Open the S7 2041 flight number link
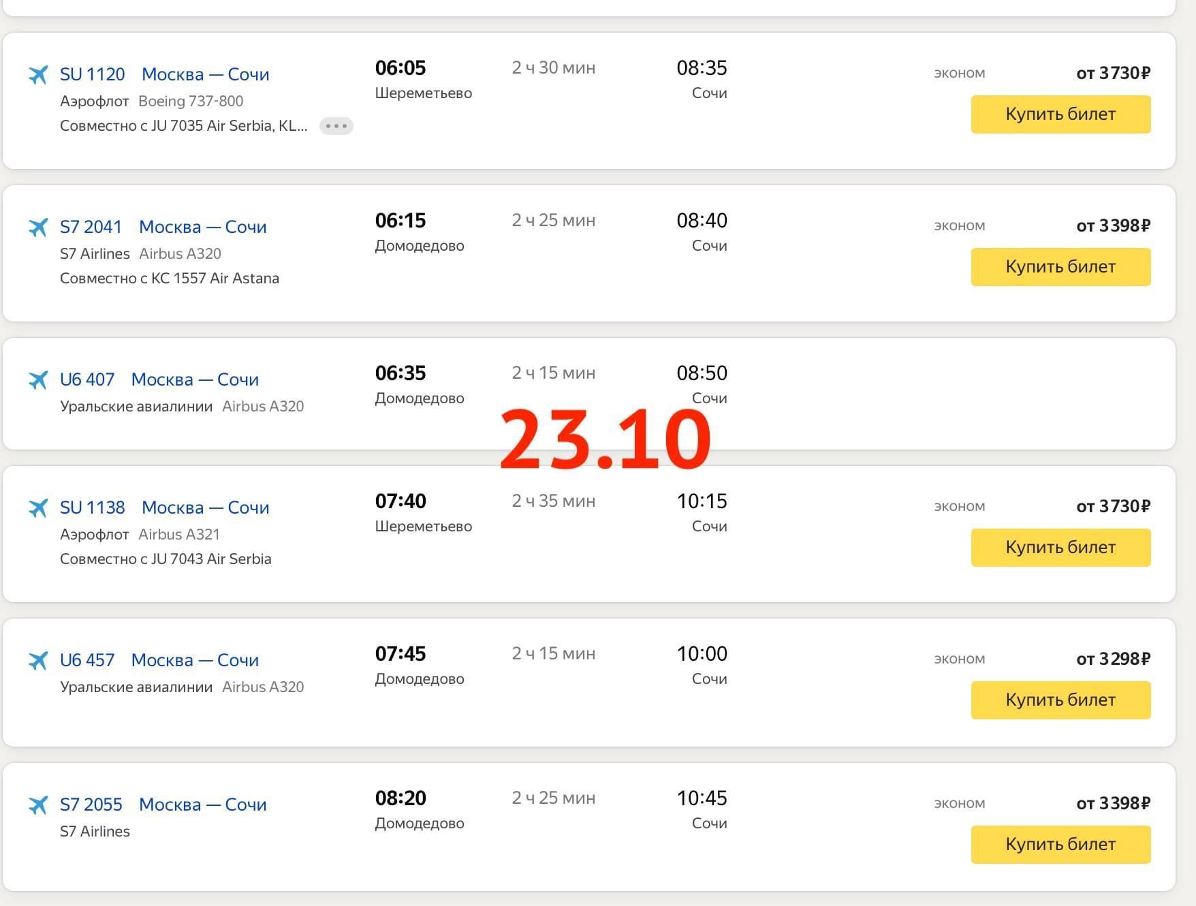The image size is (1196, 906). [91, 227]
